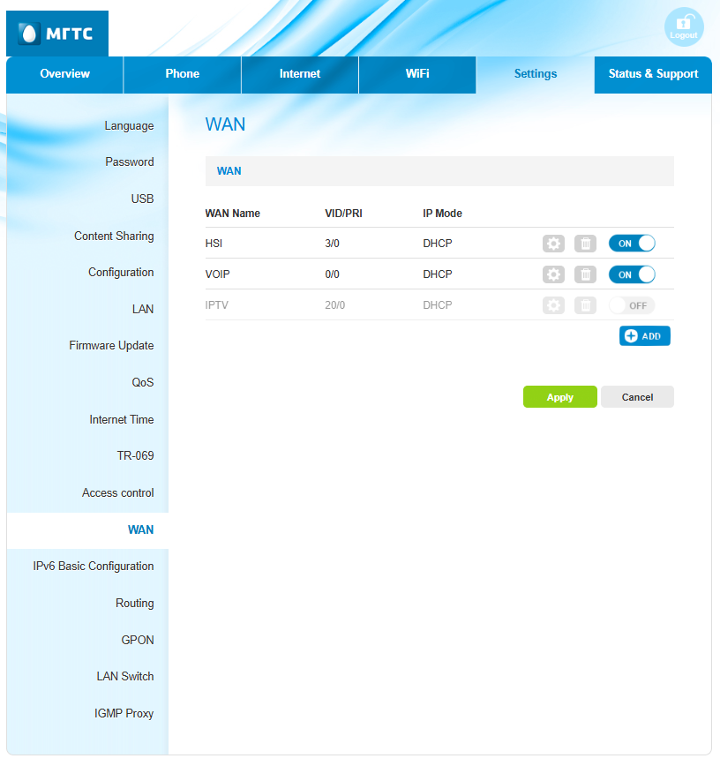The height and width of the screenshot is (766, 720).
Task: Click the Logout padlock icon
Action: (683, 27)
